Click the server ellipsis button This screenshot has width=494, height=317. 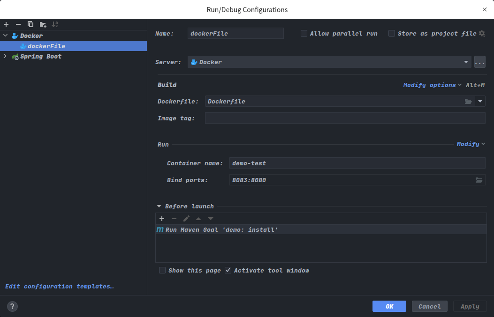pyautogui.click(x=480, y=62)
